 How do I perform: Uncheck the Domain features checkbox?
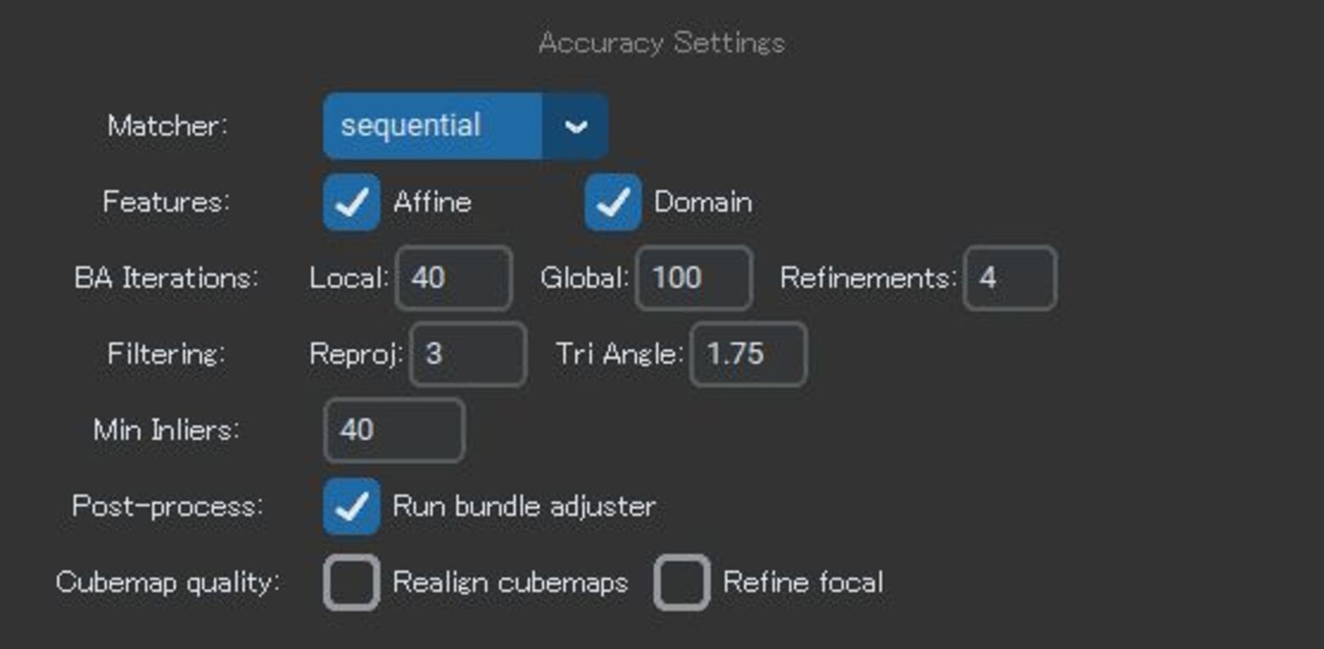pos(613,202)
